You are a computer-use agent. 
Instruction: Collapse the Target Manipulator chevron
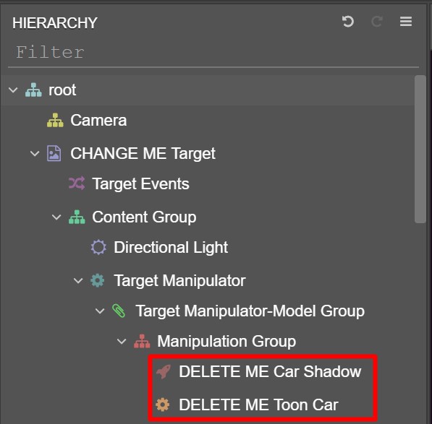pos(78,281)
